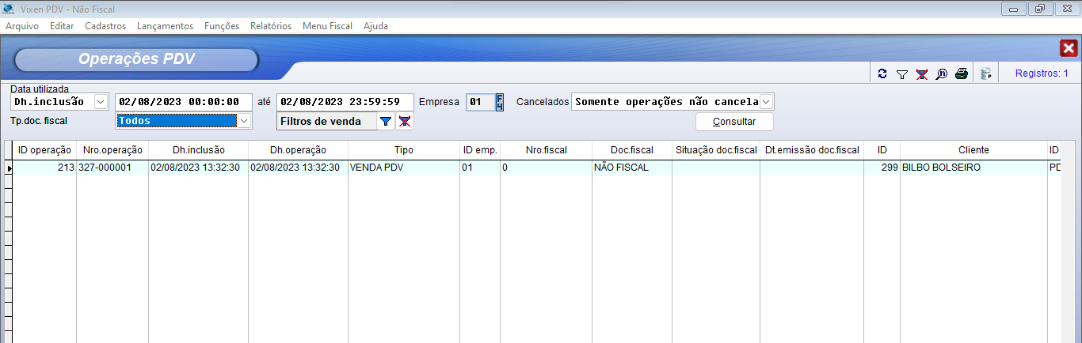Click the cell with ID 299
The height and width of the screenshot is (343, 1082).
[882, 168]
